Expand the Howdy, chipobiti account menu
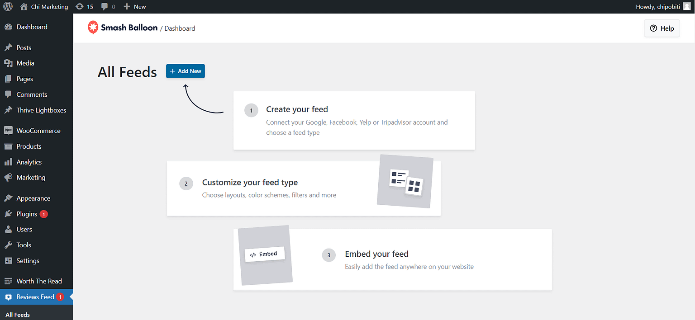This screenshot has height=320, width=695. click(657, 7)
